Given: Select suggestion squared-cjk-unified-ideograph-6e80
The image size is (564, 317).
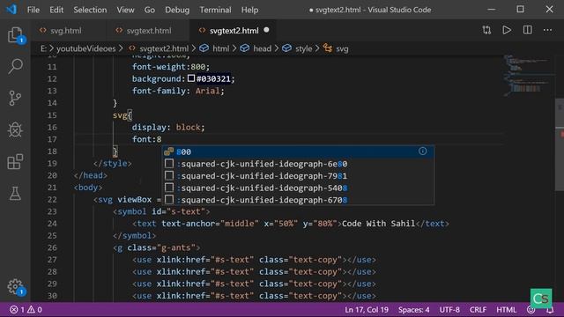Looking at the screenshot, I should [298, 164].
